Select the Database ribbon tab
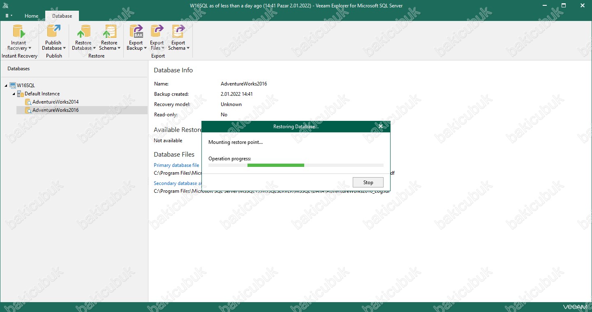Viewport: 592px width, 312px height. coord(62,16)
